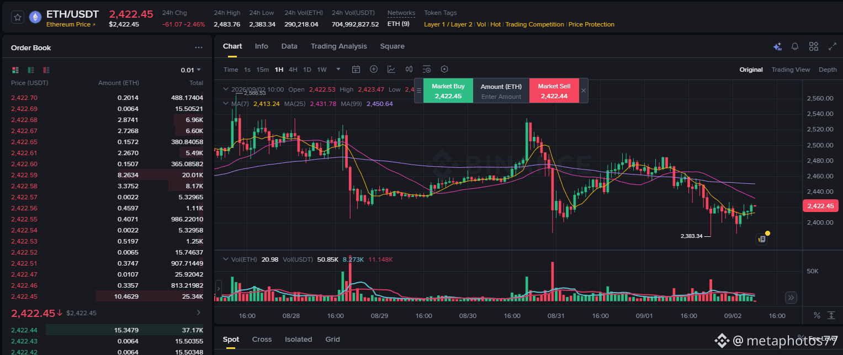Show both buy and sell orders view
The image size is (843, 355).
pyautogui.click(x=15, y=70)
